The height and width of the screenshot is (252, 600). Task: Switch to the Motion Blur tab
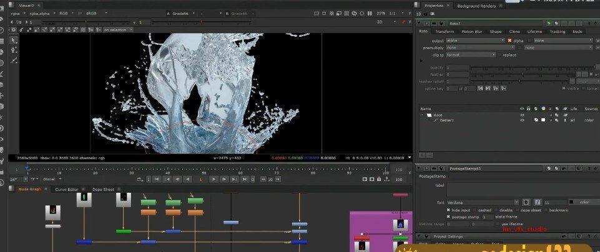(472, 32)
